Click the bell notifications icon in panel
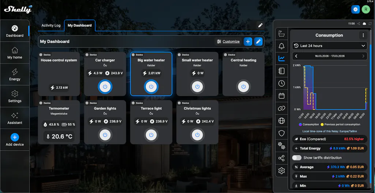375x193 pixels. [281, 46]
